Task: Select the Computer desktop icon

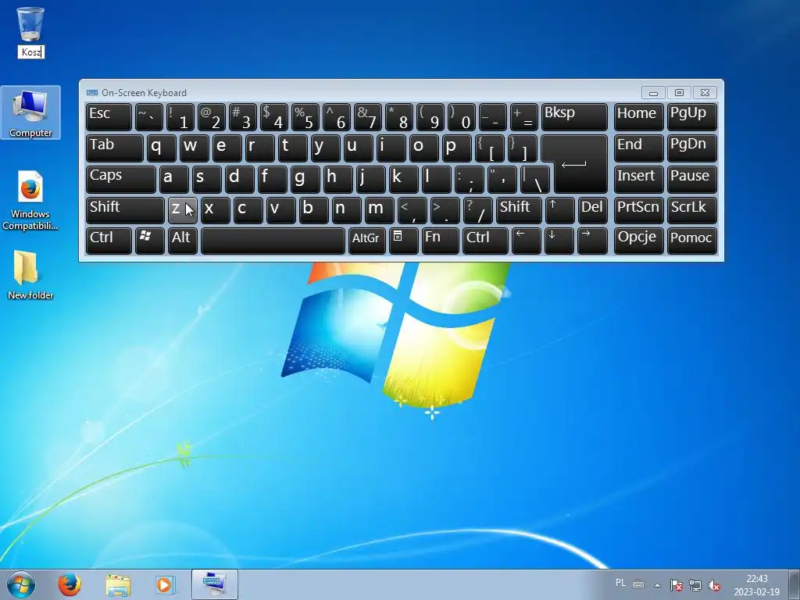Action: pos(30,112)
